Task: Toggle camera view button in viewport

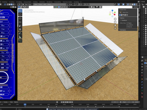Action: pyautogui.click(x=115, y=25)
